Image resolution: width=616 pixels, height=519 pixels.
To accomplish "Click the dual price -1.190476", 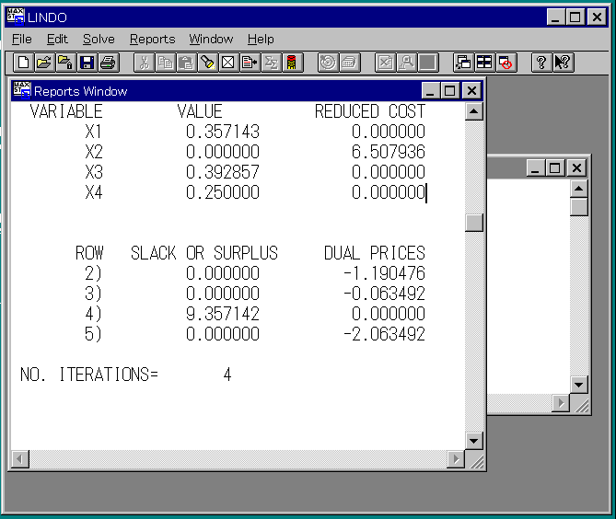I will pyautogui.click(x=384, y=273).
